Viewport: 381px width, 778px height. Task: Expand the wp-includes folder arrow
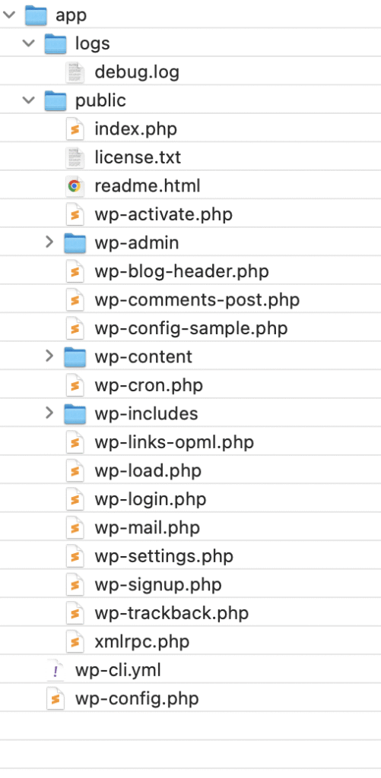pyautogui.click(x=49, y=413)
